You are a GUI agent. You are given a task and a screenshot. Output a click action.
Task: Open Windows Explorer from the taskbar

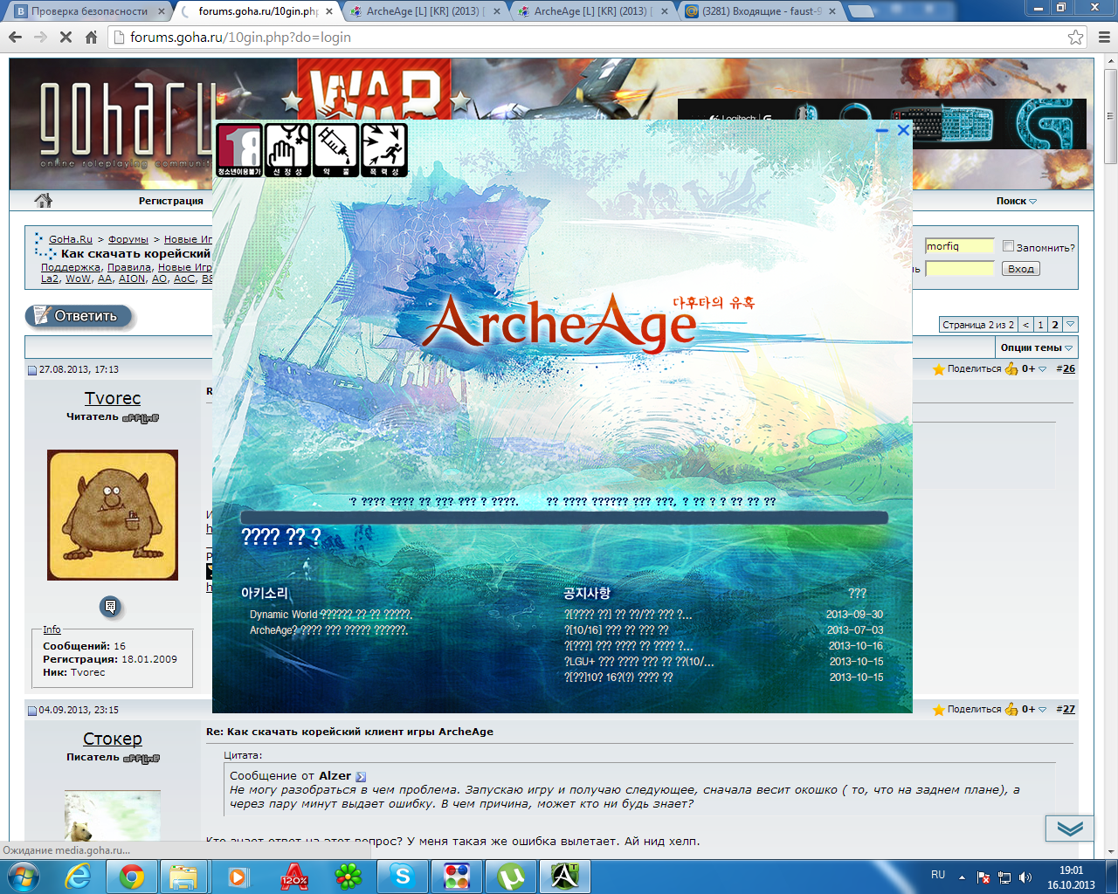183,876
